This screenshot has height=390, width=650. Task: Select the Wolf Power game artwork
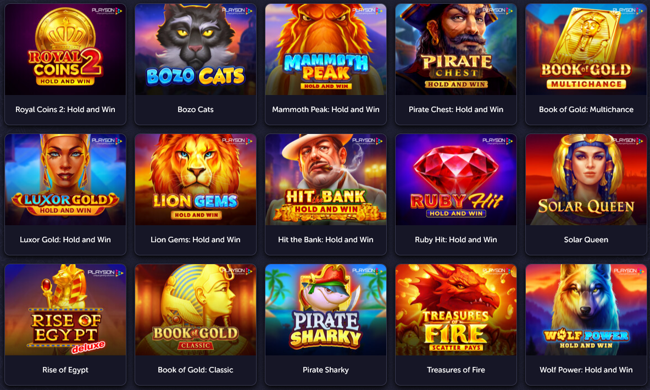coord(586,310)
